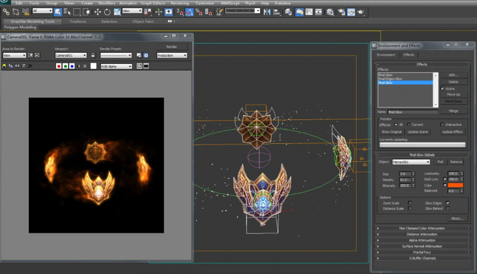
Task: Expand the G-Buffer Channels rollout
Action: pos(422,258)
